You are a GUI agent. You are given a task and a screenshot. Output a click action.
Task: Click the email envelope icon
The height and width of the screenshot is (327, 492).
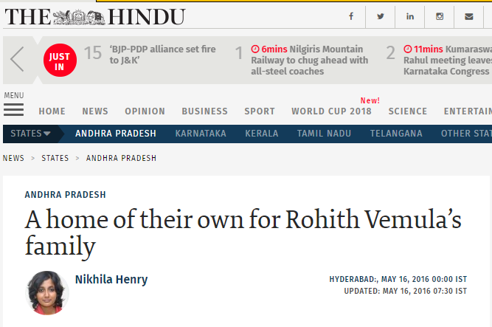point(469,16)
